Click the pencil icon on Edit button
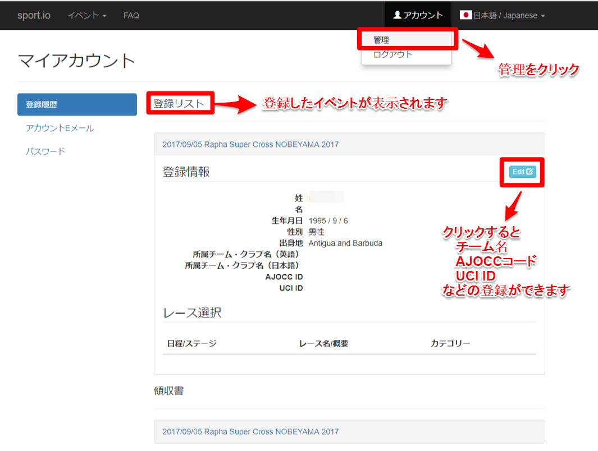 coord(529,172)
